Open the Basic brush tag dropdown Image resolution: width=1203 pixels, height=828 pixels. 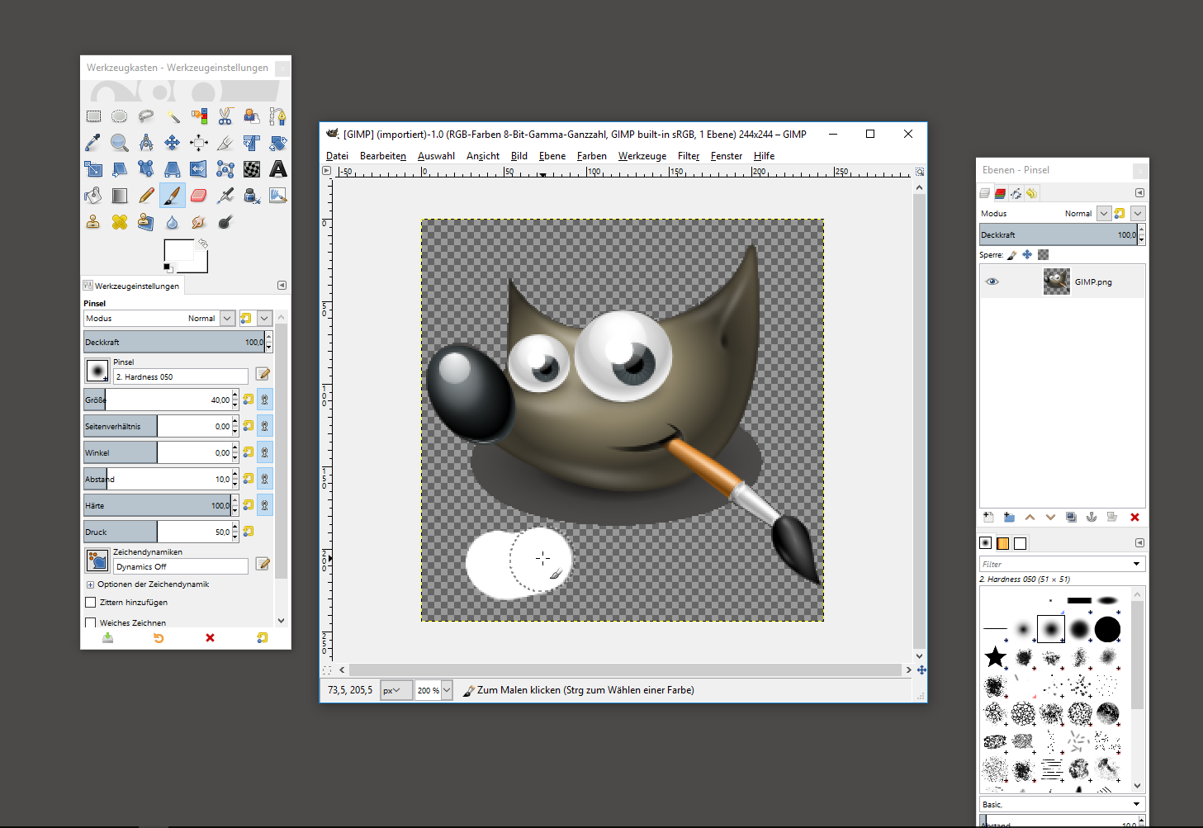point(1062,804)
